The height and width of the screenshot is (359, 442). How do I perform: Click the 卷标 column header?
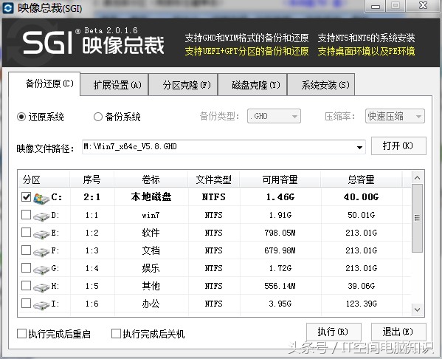click(151, 179)
